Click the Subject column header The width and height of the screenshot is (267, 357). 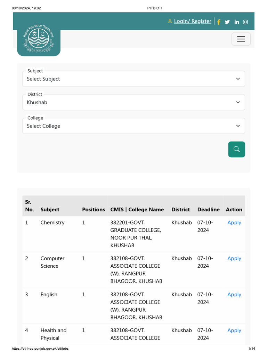[x=50, y=210]
